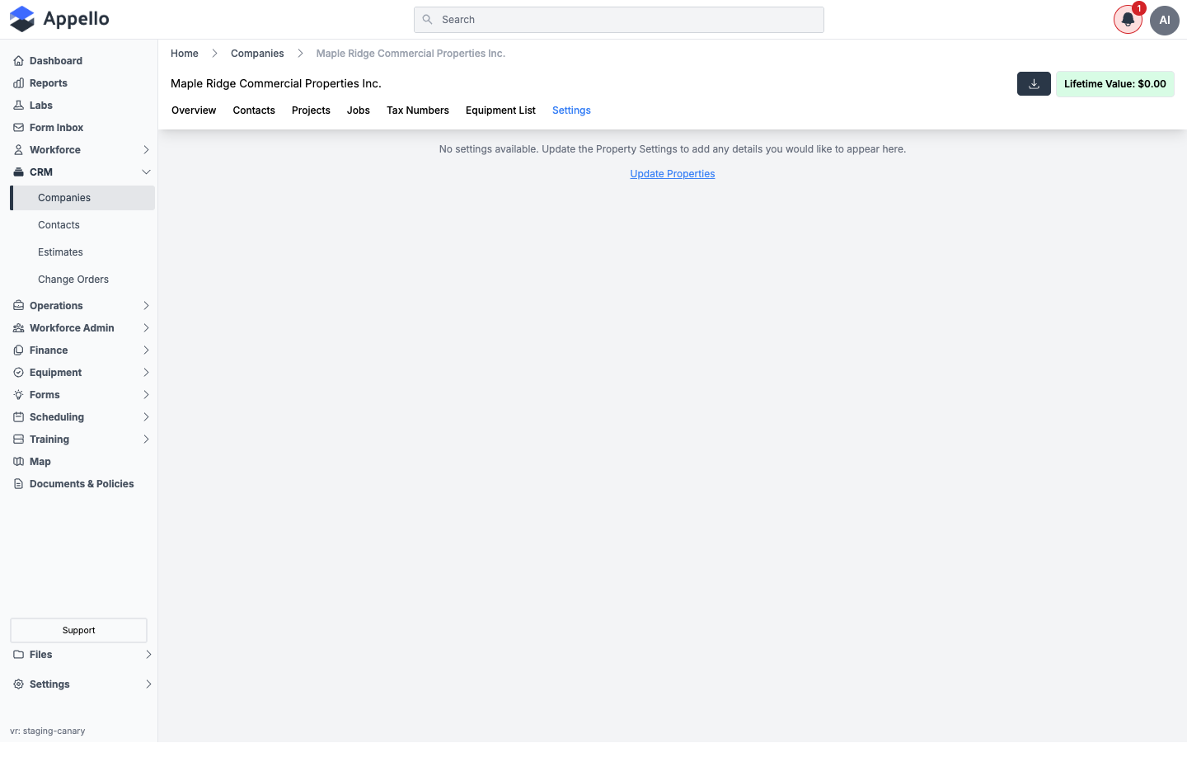This screenshot has width=1187, height=757.
Task: Open the Jobs tab
Action: tap(359, 110)
